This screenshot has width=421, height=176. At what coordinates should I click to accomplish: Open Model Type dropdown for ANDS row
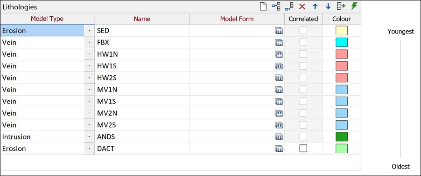coord(89,137)
